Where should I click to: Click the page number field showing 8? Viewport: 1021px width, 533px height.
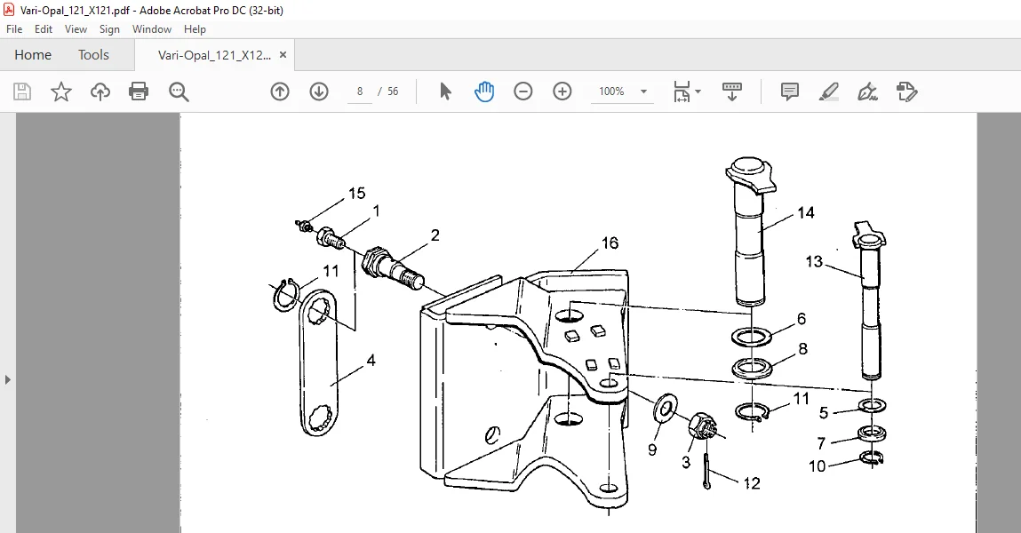click(359, 91)
